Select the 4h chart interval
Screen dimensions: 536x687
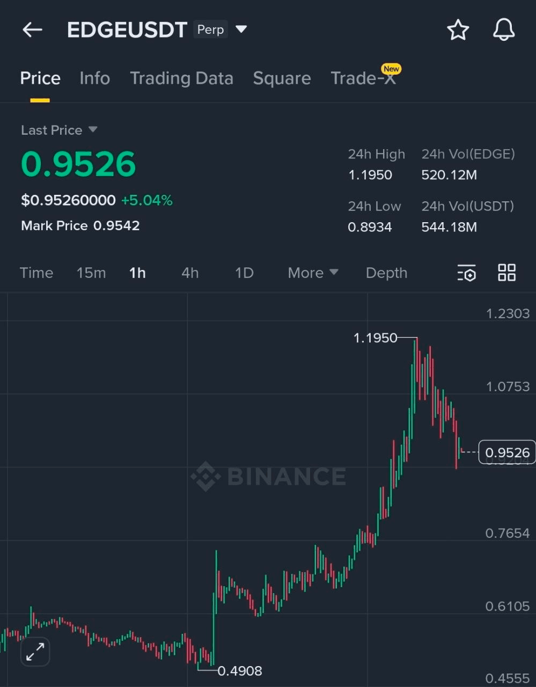point(190,273)
